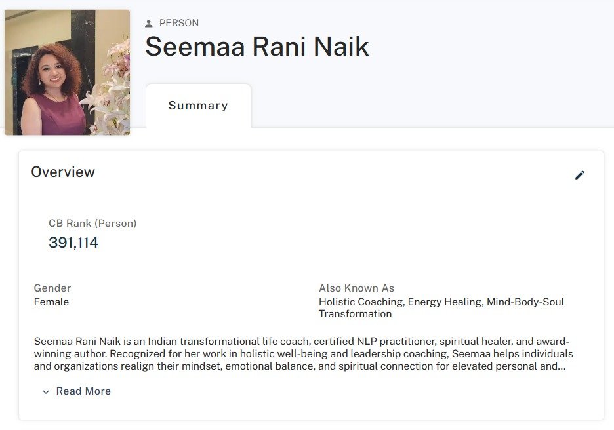Select the person silhouette next to PERSON label
This screenshot has height=430, width=614.
[x=148, y=23]
